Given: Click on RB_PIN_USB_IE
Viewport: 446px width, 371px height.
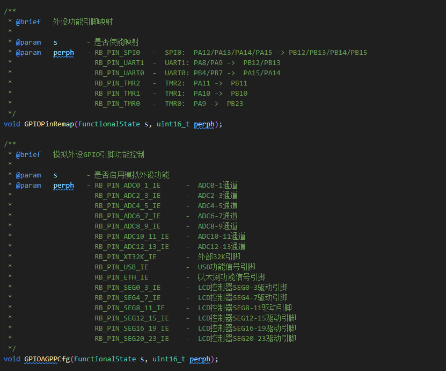Looking at the screenshot, I should (x=121, y=267).
